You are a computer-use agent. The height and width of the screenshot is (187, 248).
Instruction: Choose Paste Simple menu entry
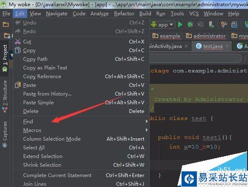click(x=81, y=103)
